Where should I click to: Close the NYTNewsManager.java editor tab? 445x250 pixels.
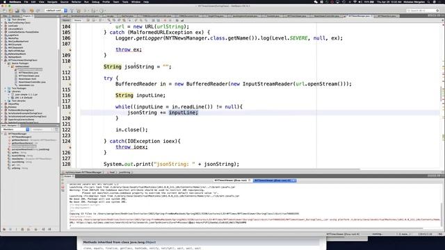click(371, 16)
